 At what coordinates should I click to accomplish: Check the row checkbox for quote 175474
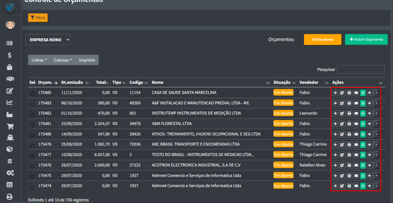[32, 187]
